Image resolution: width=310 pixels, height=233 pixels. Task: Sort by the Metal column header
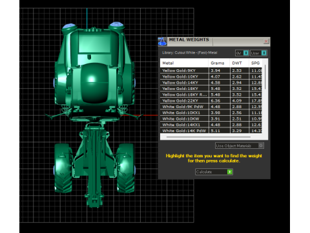(184, 63)
